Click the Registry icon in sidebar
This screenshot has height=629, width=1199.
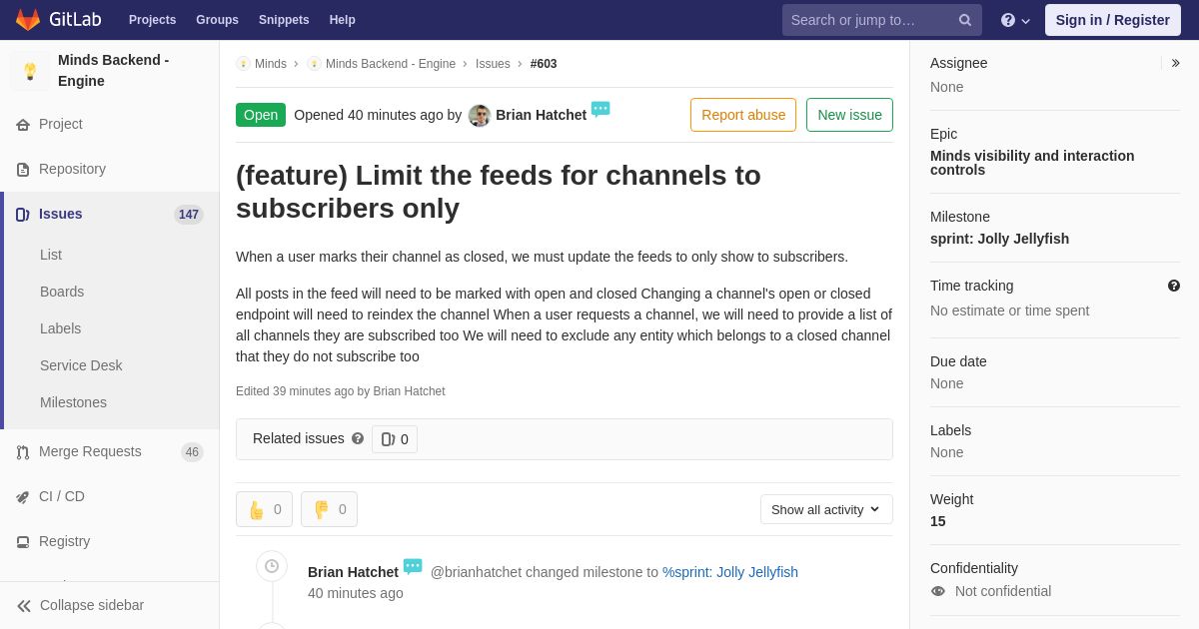click(x=23, y=542)
